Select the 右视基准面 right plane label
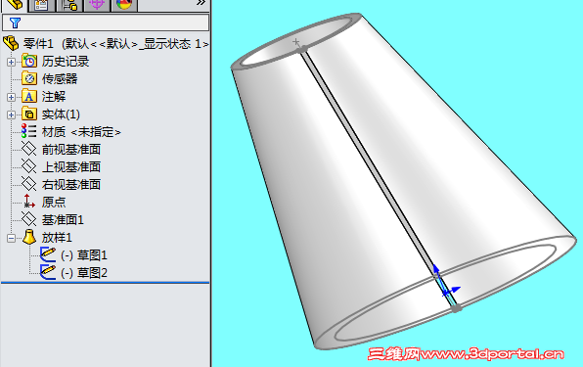This screenshot has width=583, height=367. pos(71,184)
